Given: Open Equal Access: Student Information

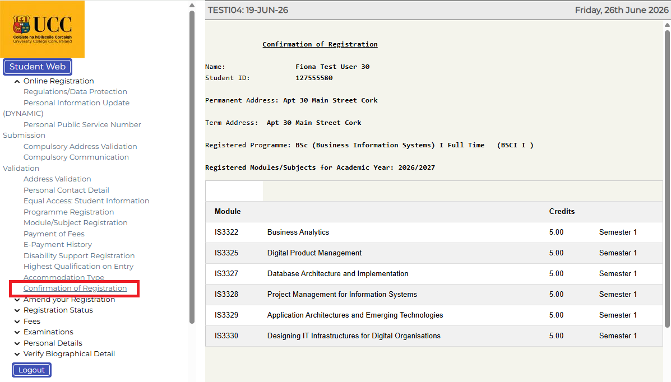Looking at the screenshot, I should pyautogui.click(x=86, y=201).
